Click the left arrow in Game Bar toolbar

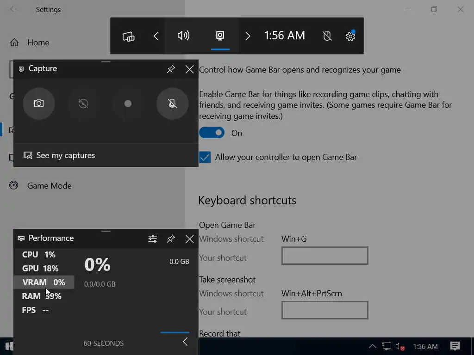[156, 36]
